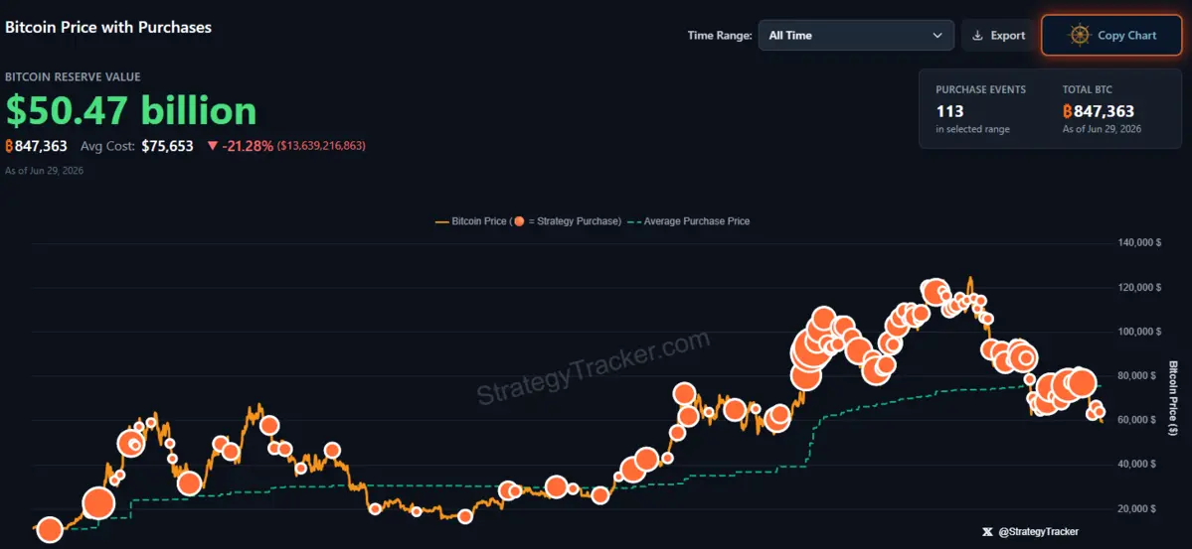The width and height of the screenshot is (1192, 549).
Task: Click the BITCOIN RESERVE VALUE label
Action: (73, 76)
